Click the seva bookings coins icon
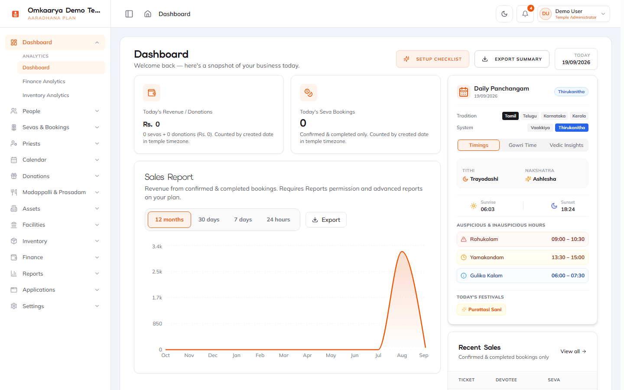The width and height of the screenshot is (624, 390). point(309,93)
